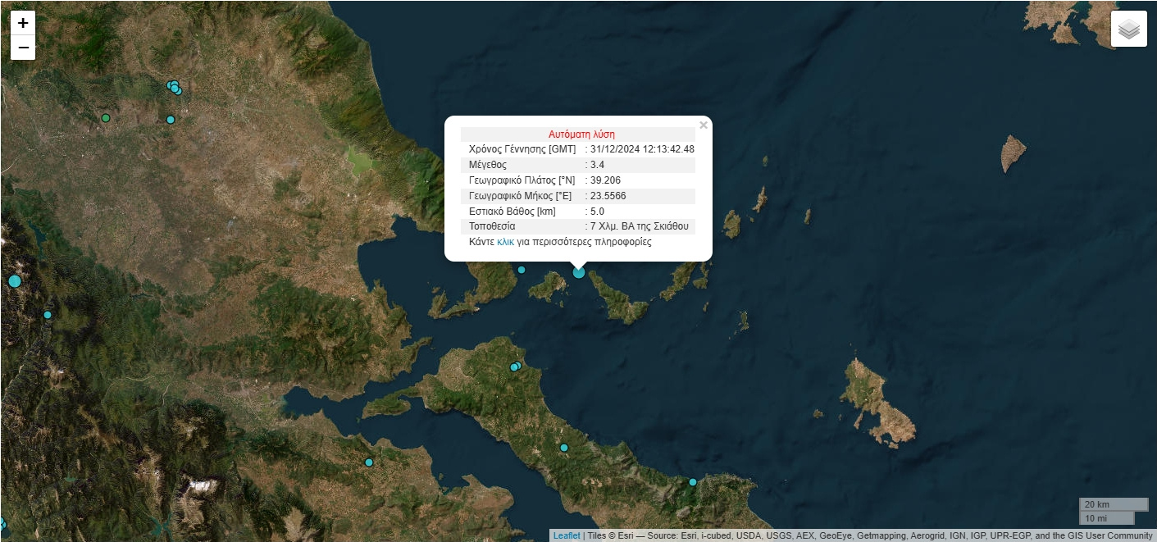Zoom out using the minus button
Viewport: 1157px width, 542px height.
[x=23, y=48]
